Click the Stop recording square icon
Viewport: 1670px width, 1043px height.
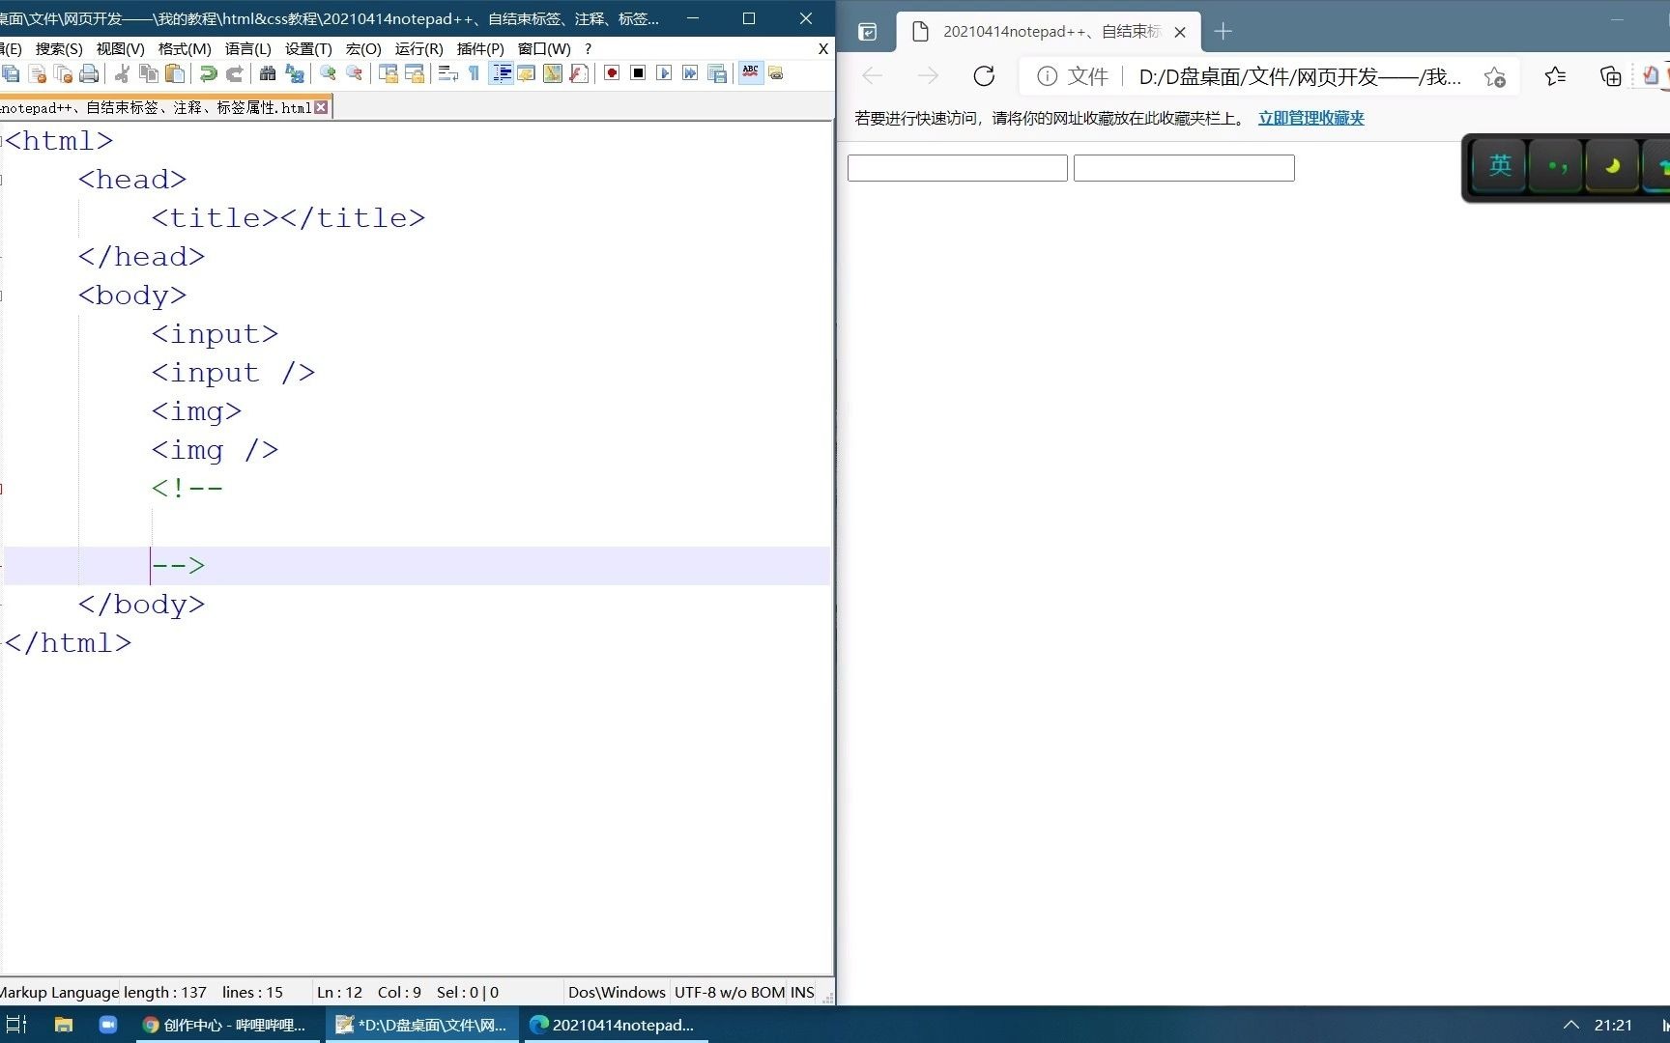638,73
